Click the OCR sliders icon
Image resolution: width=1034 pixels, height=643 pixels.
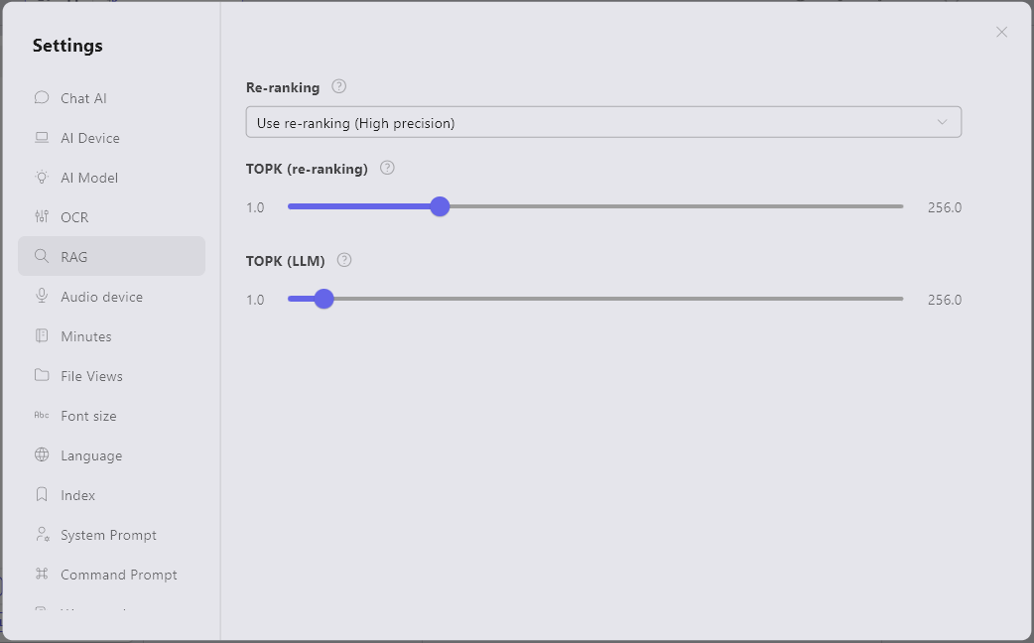tap(42, 217)
